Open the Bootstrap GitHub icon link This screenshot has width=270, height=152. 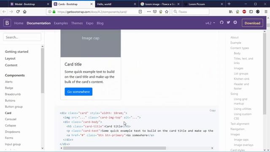(x=221, y=22)
